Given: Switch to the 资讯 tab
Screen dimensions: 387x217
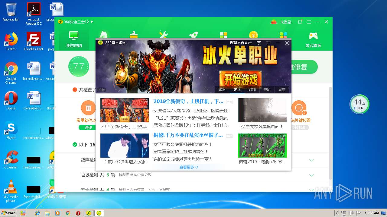Looking at the screenshot, I should coord(237,90).
